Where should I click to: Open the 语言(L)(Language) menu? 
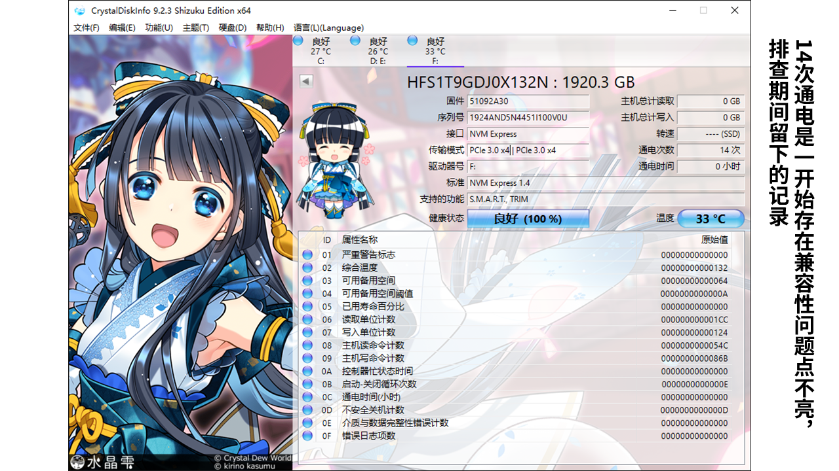click(x=328, y=27)
